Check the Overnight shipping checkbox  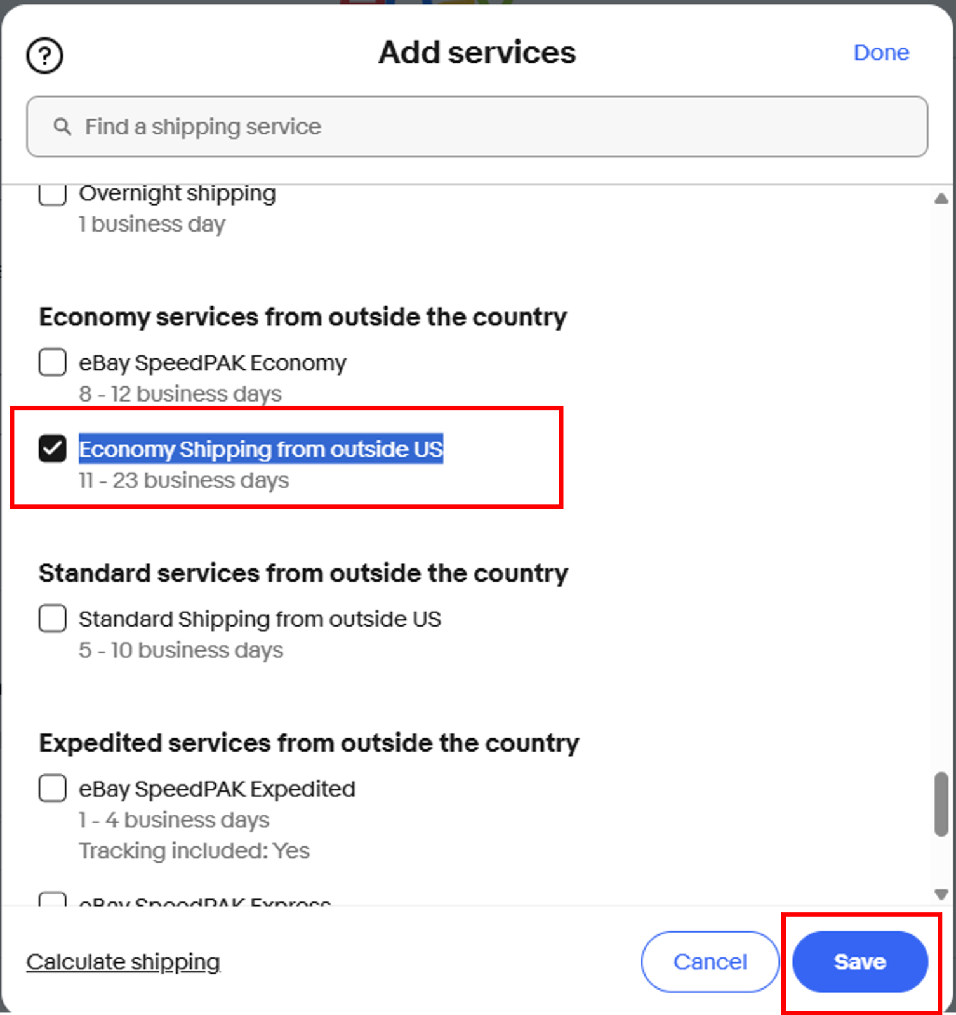[52, 194]
